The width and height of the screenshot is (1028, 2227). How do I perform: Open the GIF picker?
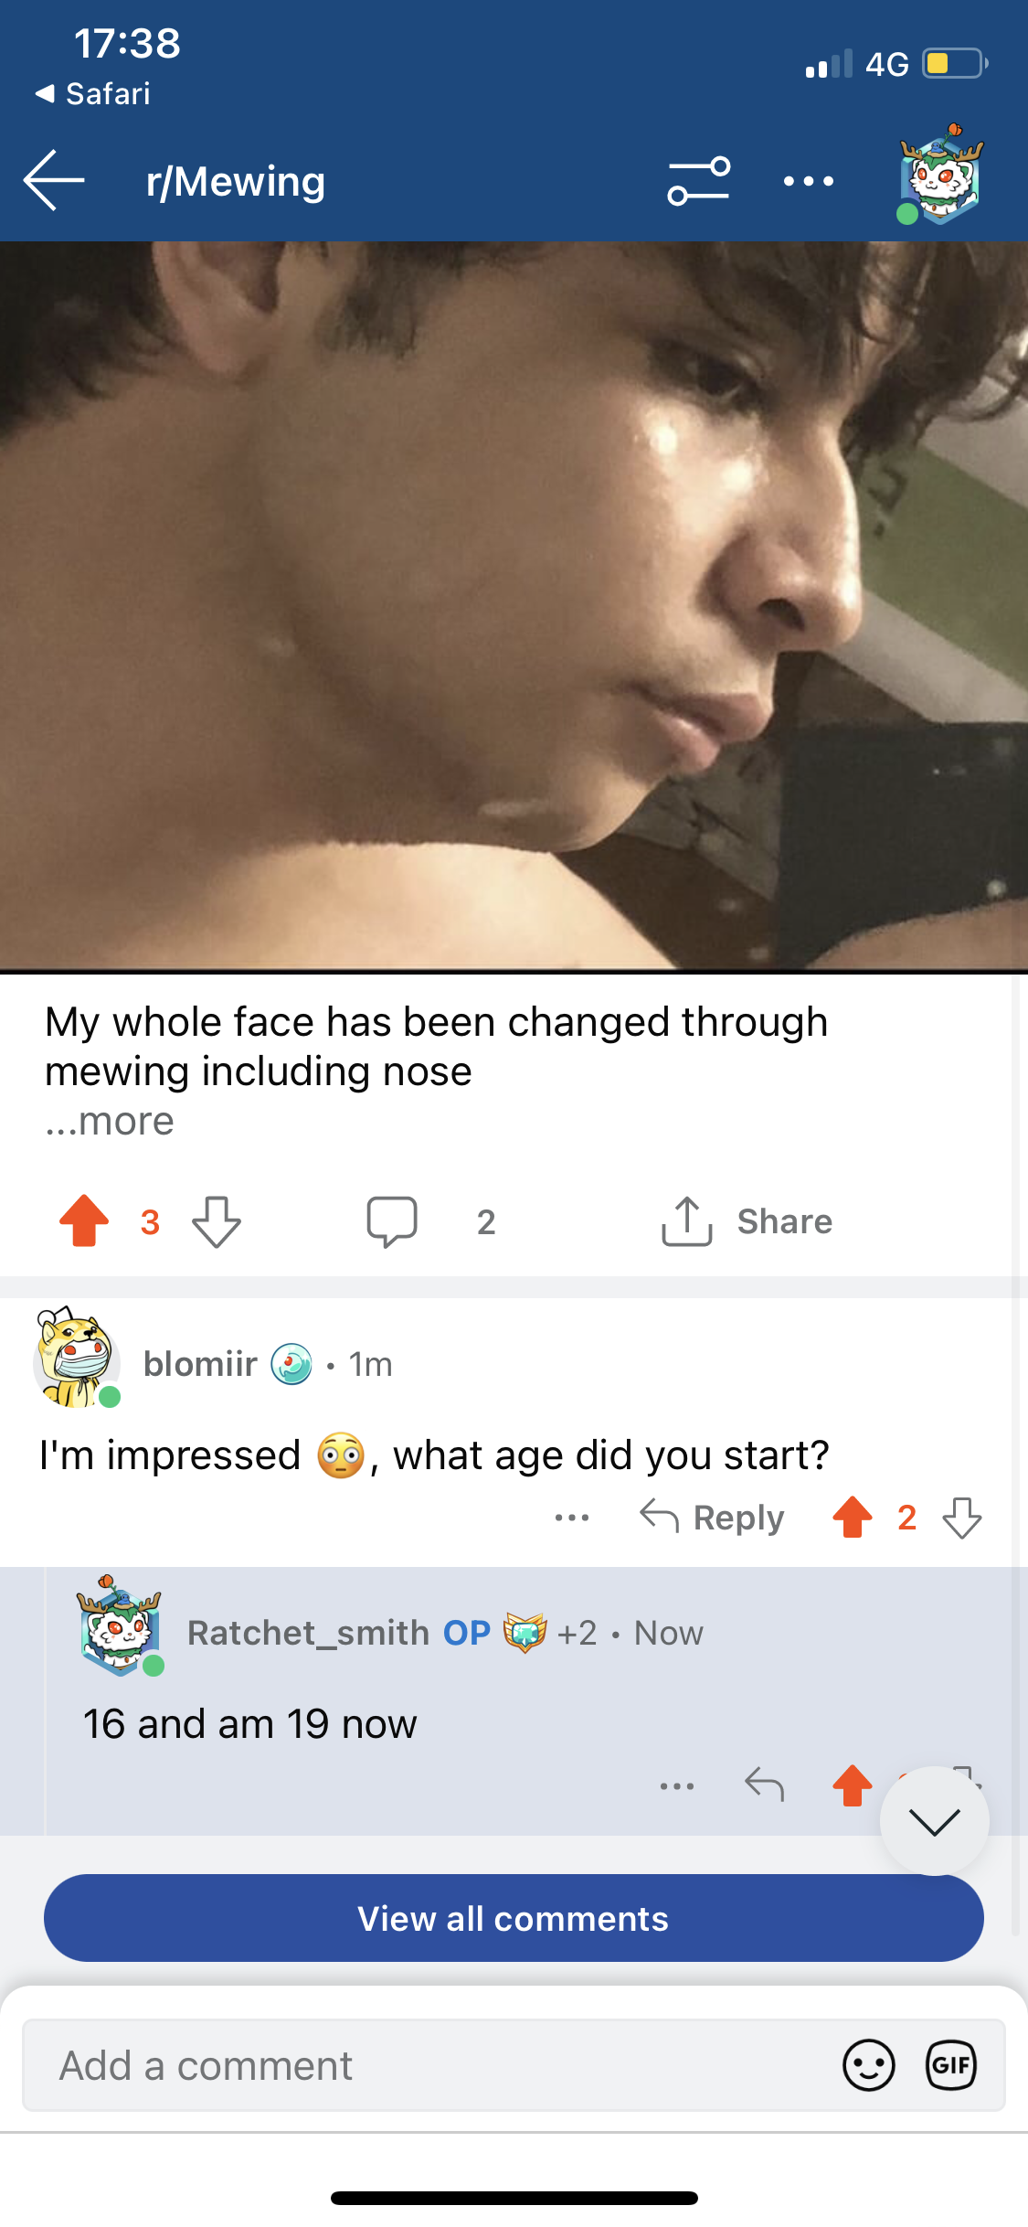(951, 2065)
